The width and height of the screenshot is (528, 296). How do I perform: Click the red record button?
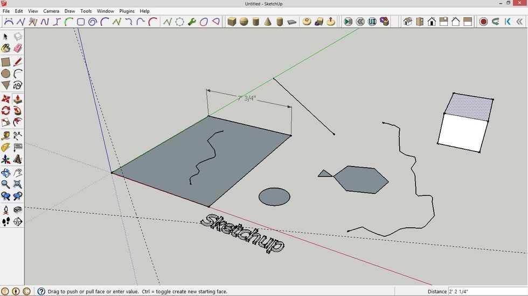[484, 22]
